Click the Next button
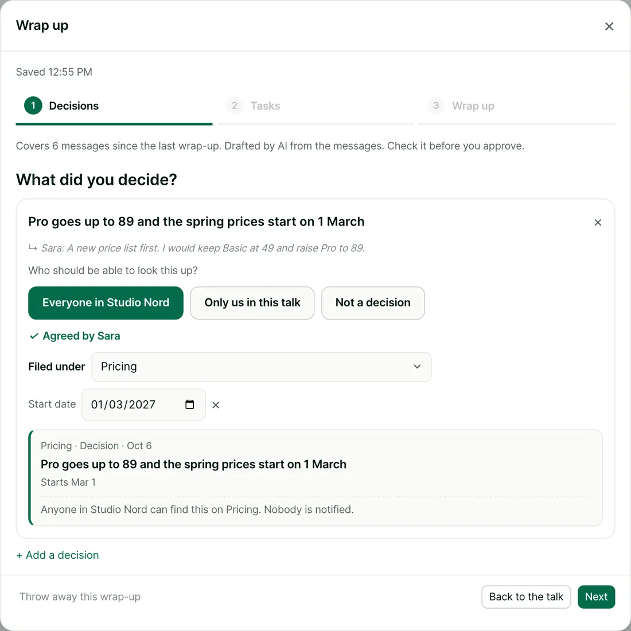 tap(596, 597)
